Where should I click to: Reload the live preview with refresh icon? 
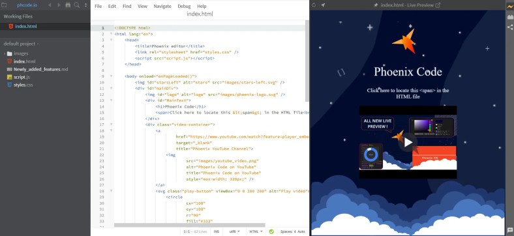(x=314, y=5)
